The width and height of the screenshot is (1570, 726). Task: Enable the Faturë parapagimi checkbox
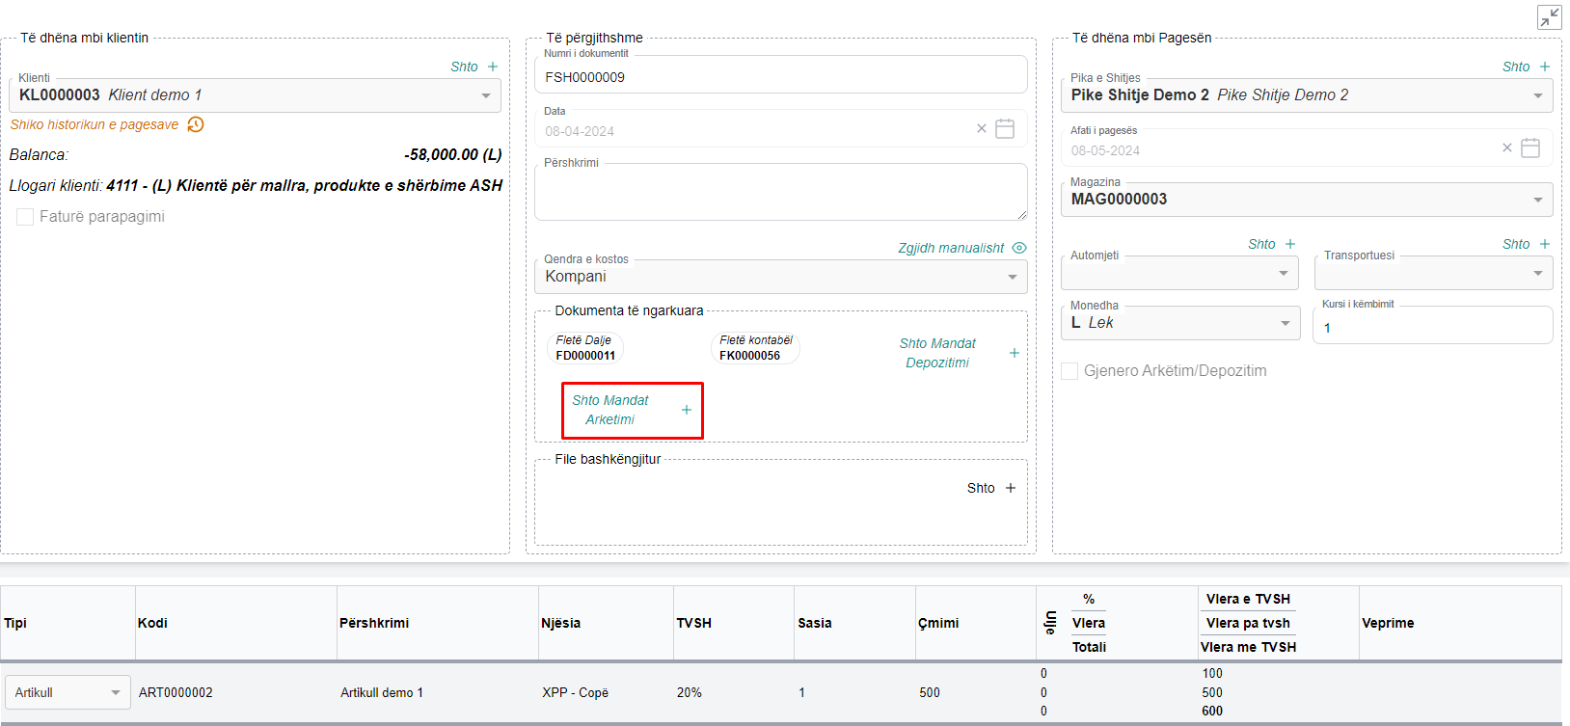click(x=25, y=217)
